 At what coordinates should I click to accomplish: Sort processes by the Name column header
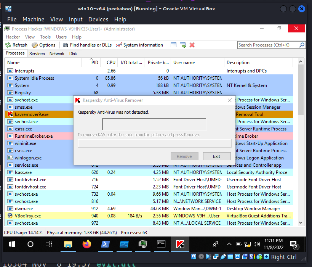[43, 63]
